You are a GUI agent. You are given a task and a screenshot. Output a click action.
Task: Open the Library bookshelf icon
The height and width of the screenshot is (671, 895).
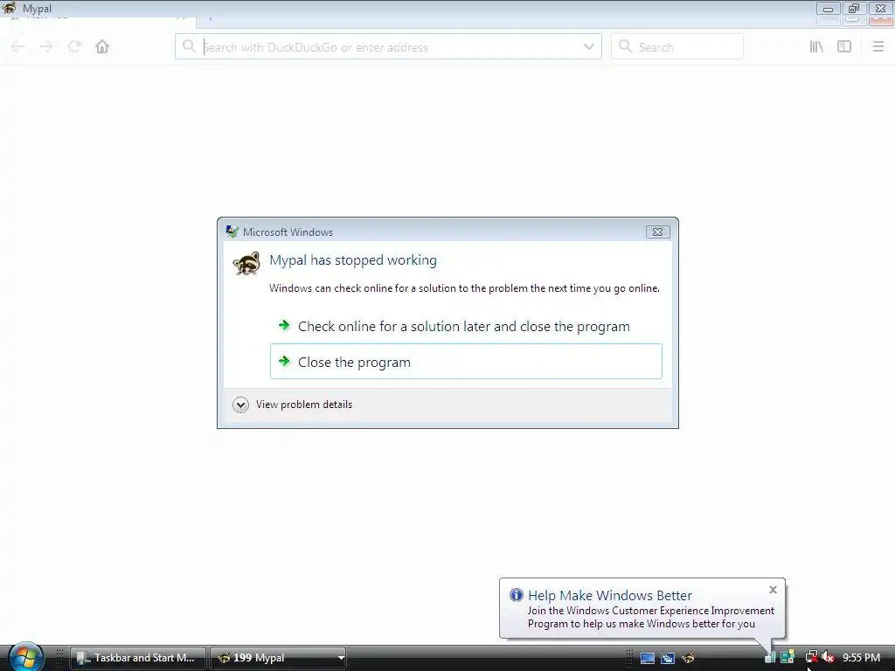coord(816,47)
